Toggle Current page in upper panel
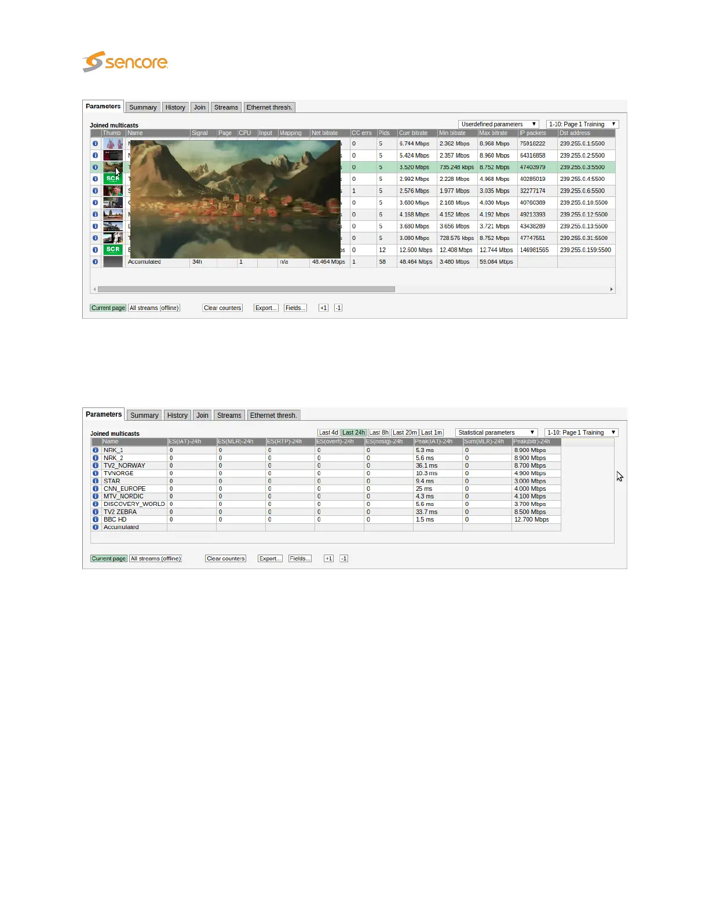 click(x=108, y=308)
